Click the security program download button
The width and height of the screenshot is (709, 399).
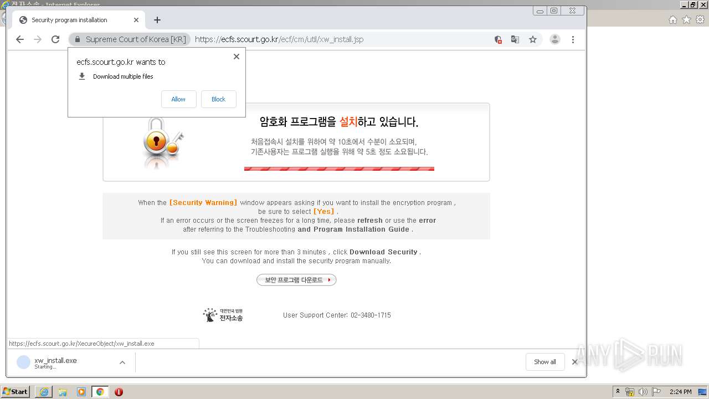click(296, 280)
